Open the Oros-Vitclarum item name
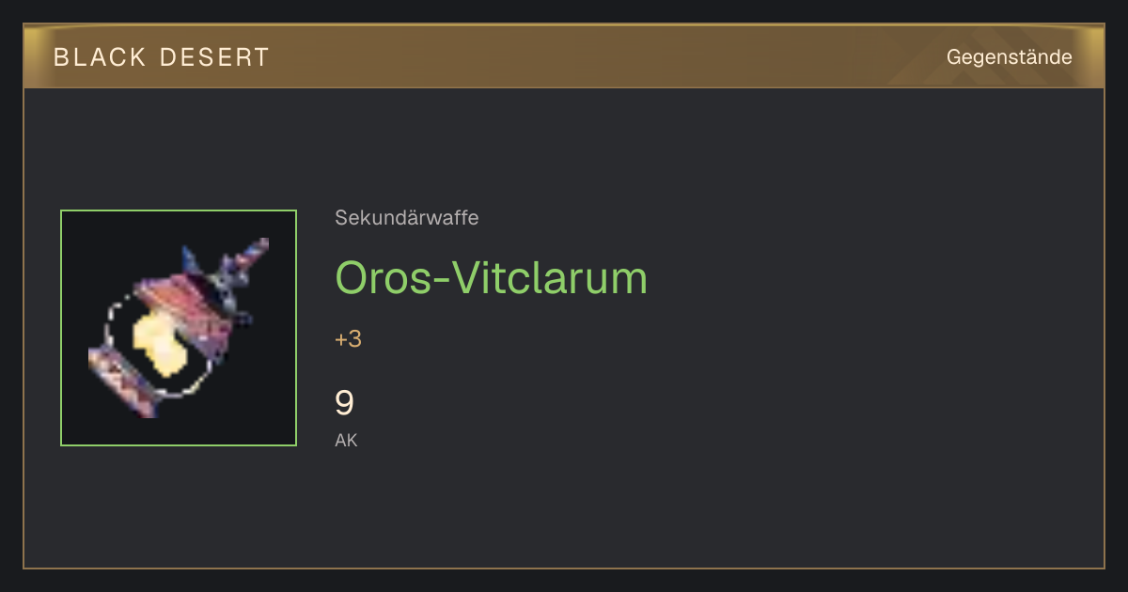 pyautogui.click(x=492, y=278)
